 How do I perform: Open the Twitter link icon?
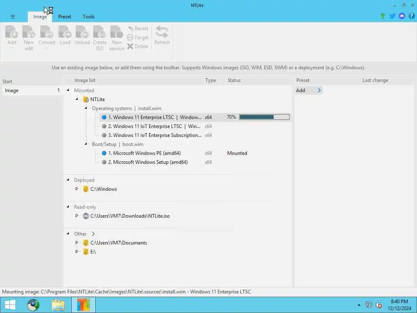click(392, 16)
